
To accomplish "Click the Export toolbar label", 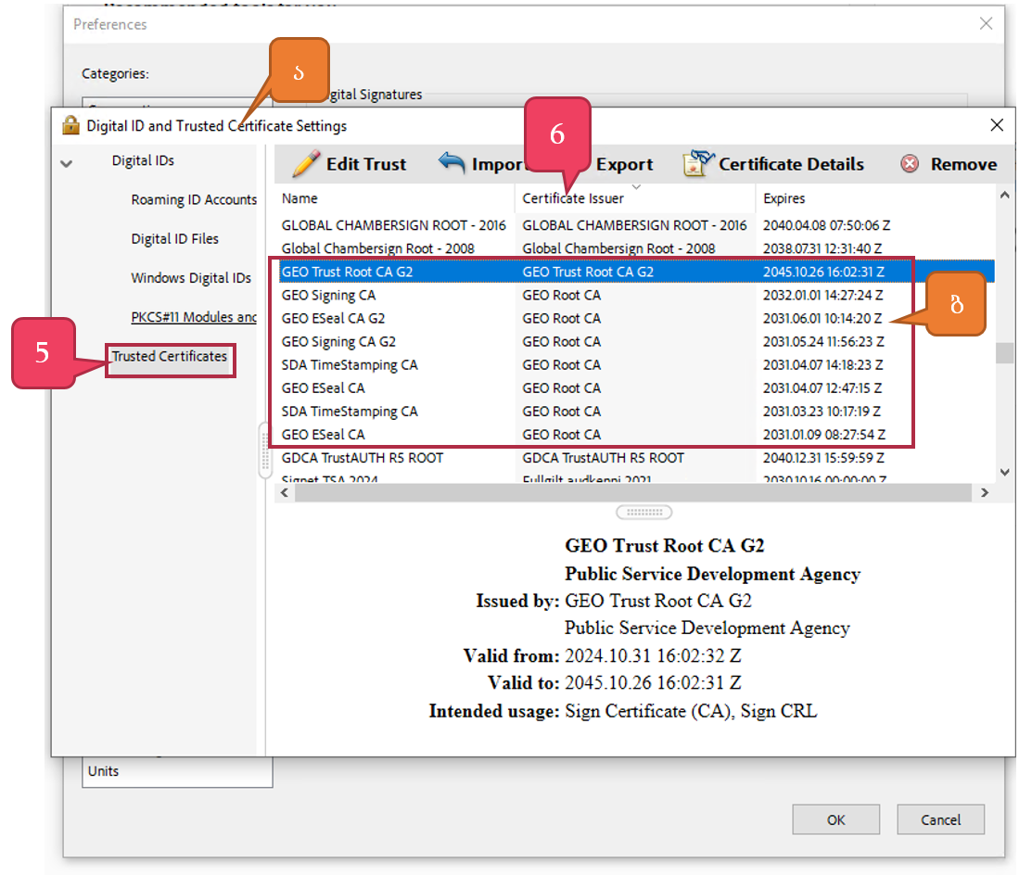I will pyautogui.click(x=624, y=164).
